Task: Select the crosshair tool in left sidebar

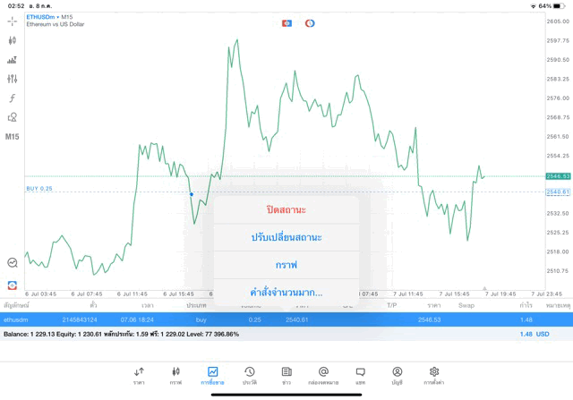Action: click(x=13, y=21)
